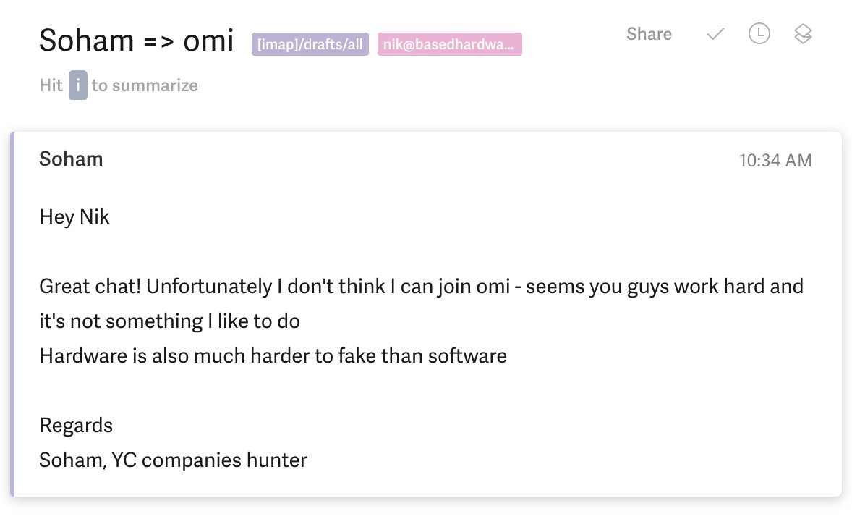Click the '=>' arrow in the subject
852x527 pixels.
pos(158,41)
